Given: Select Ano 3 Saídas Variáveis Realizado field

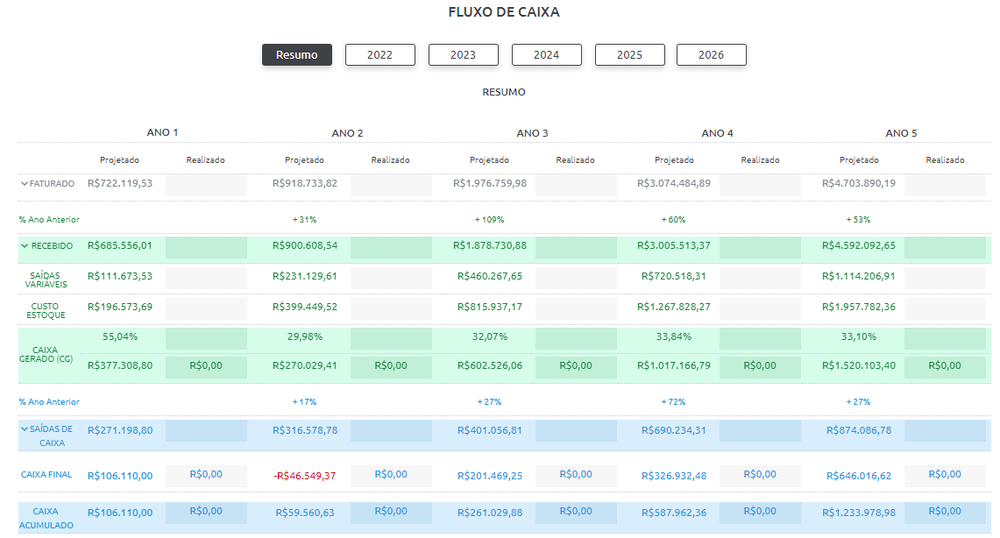Looking at the screenshot, I should click(x=575, y=278).
